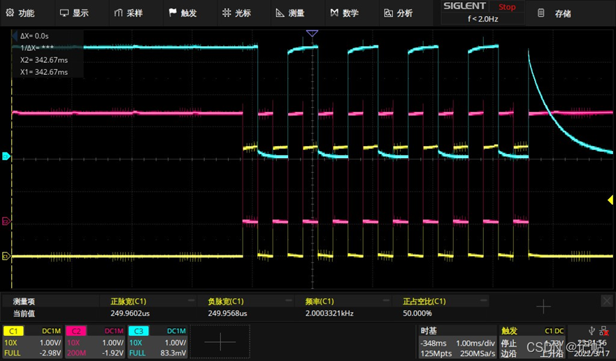The image size is (616, 361).
Task: Open the 测量 measure menu
Action: (x=290, y=13)
